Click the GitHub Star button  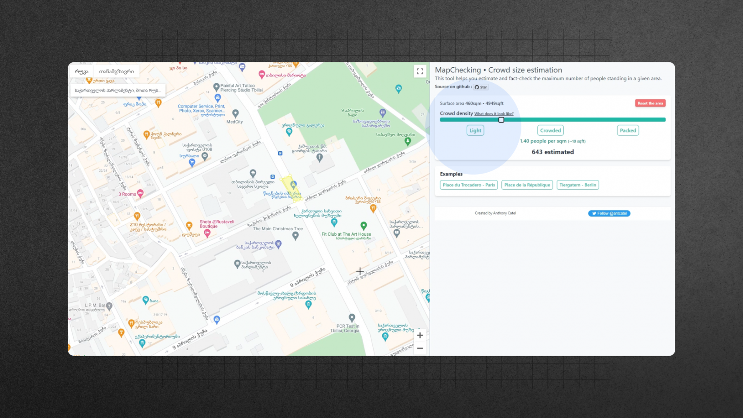click(x=481, y=87)
